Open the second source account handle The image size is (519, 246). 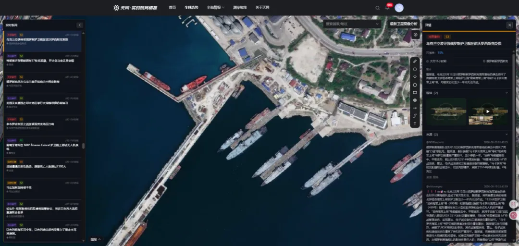[434, 186]
